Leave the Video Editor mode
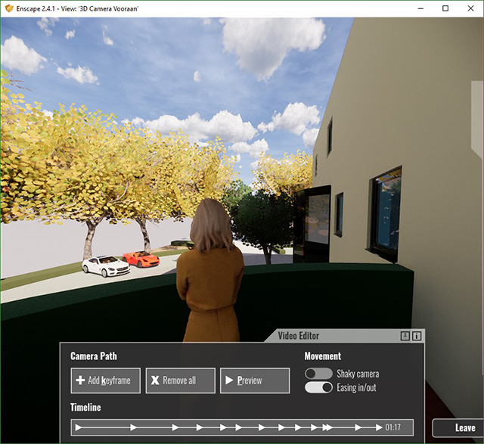Image resolution: width=484 pixels, height=444 pixels. (x=458, y=428)
